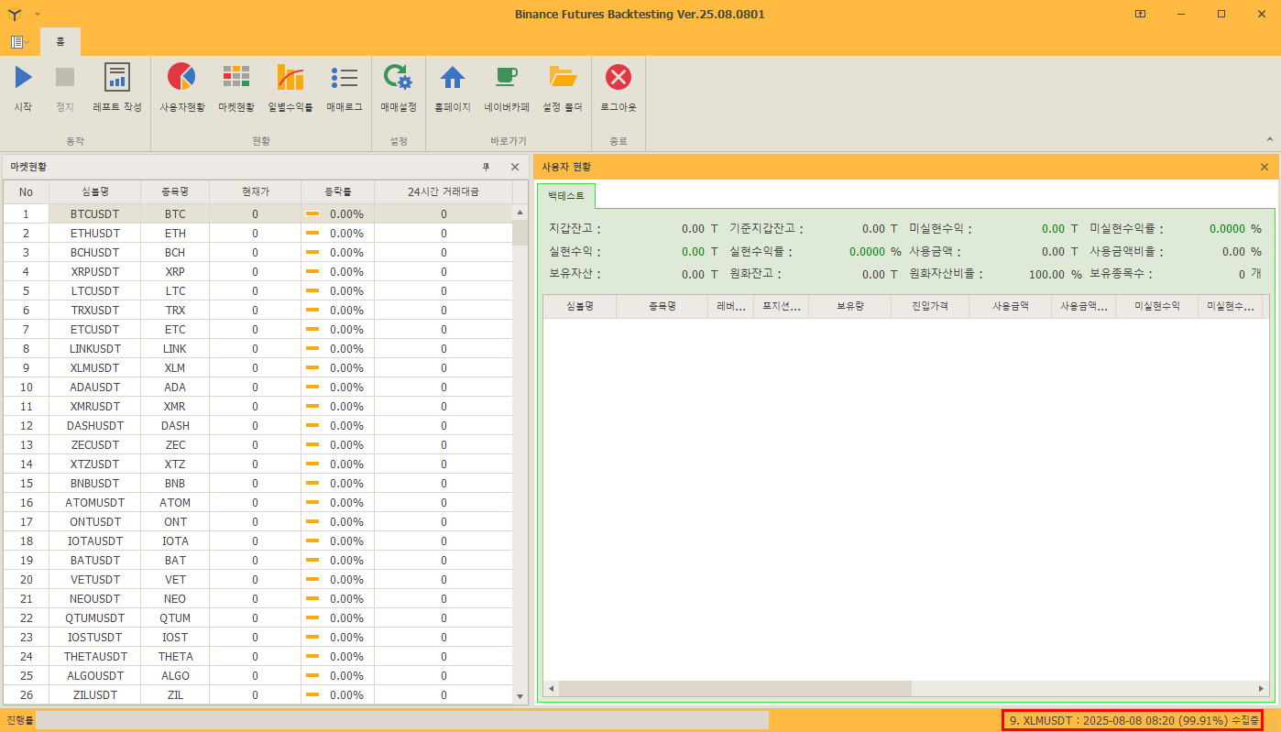Select the ATOMUSDT row
Viewport: 1281px width, 732px height.
pos(257,502)
